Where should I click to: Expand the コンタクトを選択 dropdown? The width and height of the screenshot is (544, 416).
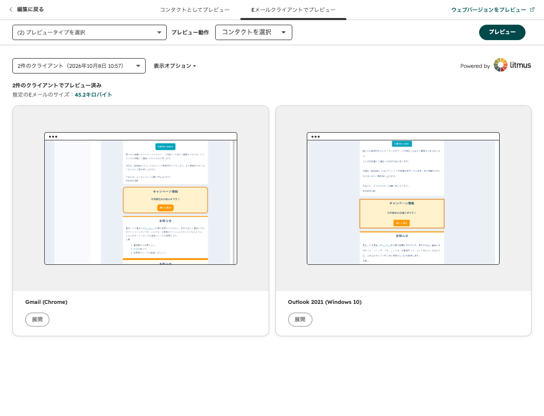[254, 32]
